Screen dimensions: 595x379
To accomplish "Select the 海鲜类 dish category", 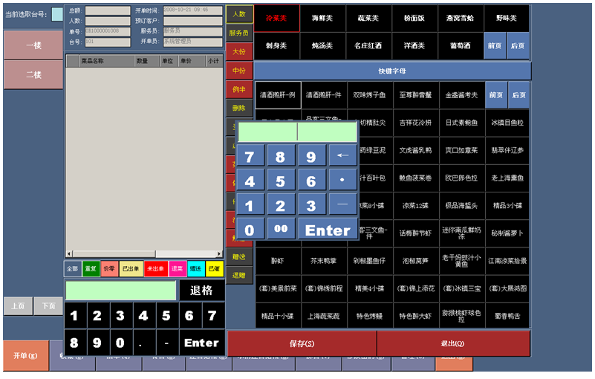I will coord(323,18).
